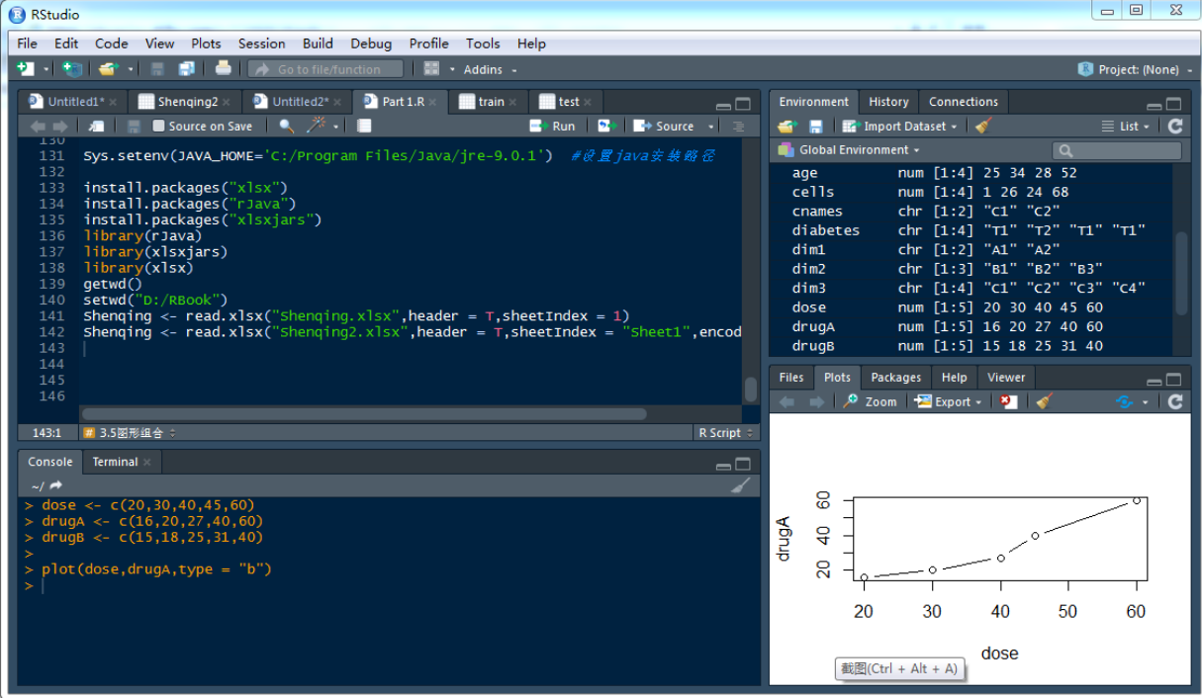1202x698 pixels.
Task: Re-run previous code region icon
Action: pyautogui.click(x=606, y=126)
